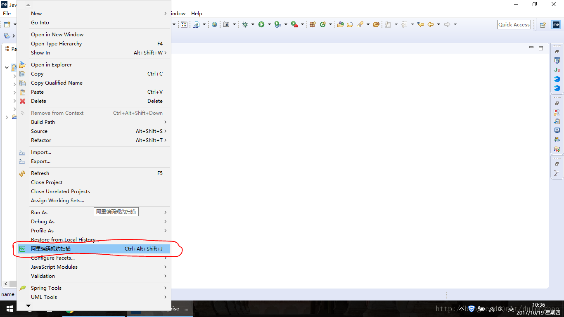Expand the UML Tools submenu arrow
This screenshot has width=564, height=317.
click(x=165, y=297)
